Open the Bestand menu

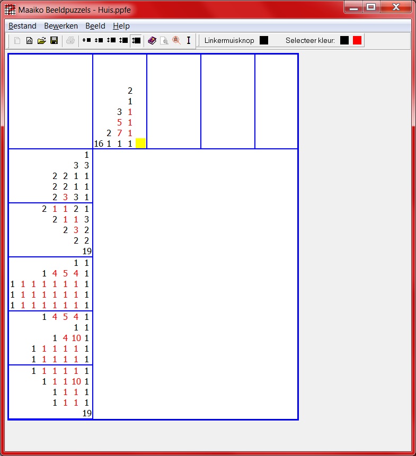pos(22,26)
